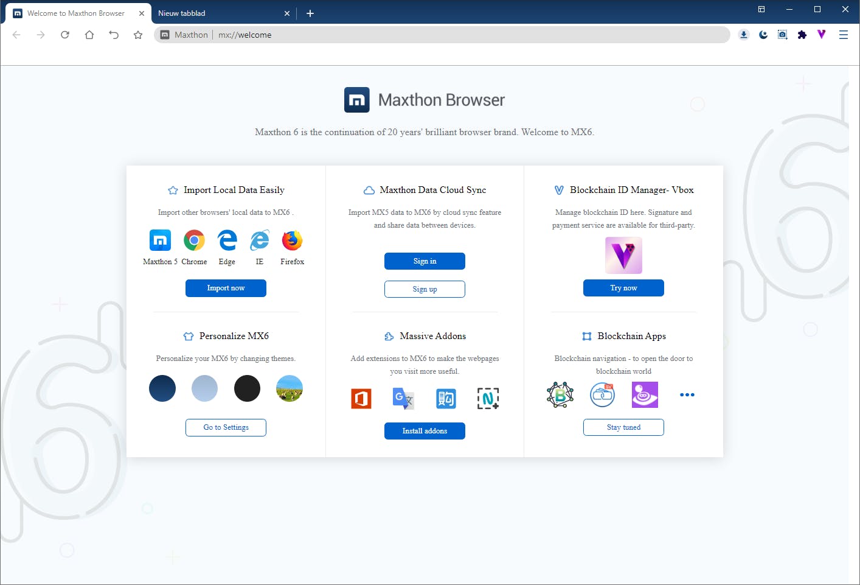Click the Stay tuned button
860x585 pixels.
(623, 427)
